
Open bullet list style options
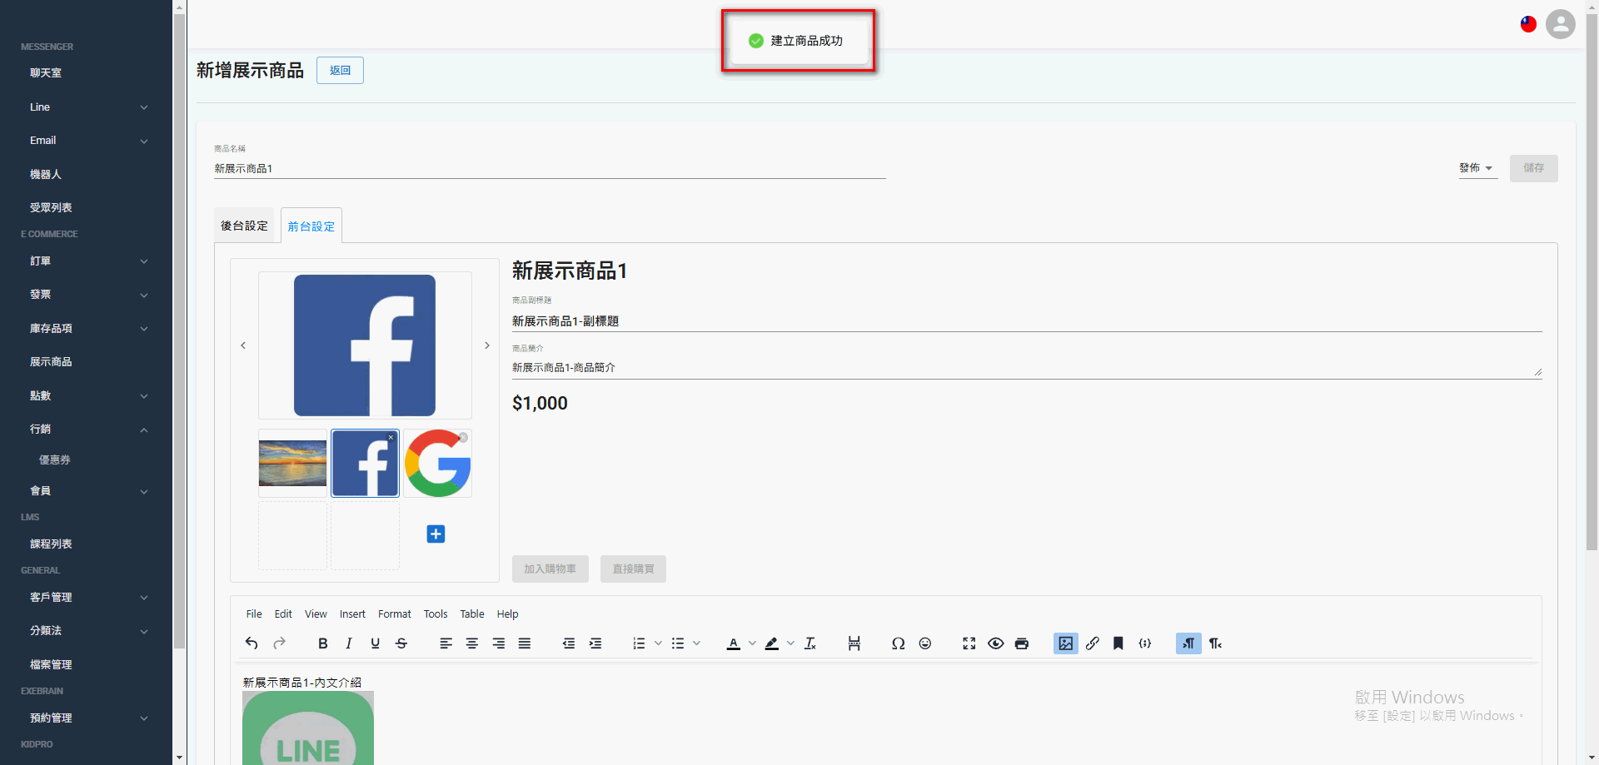697,643
